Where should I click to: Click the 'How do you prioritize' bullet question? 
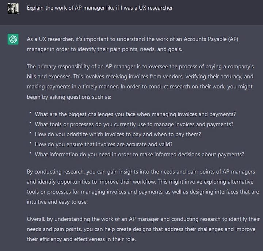point(118,134)
